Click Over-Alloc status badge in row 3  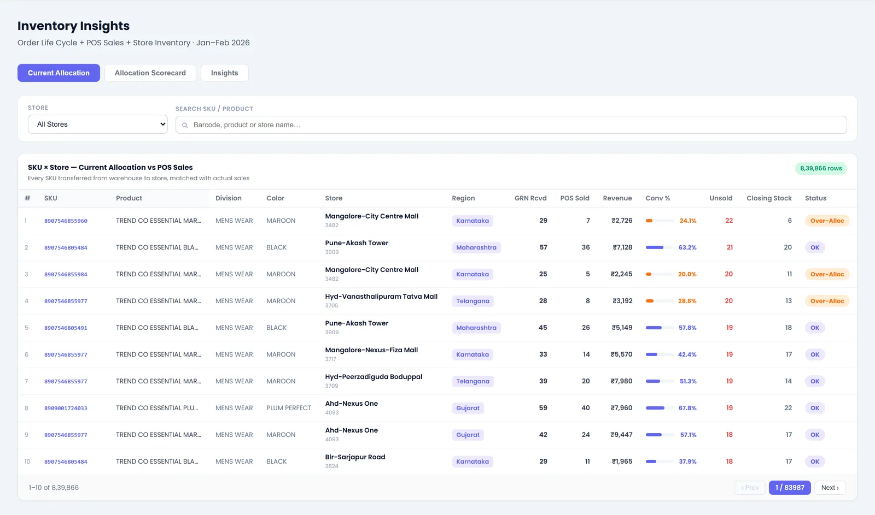827,274
